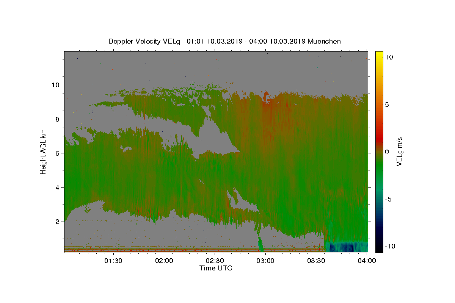Click height axis label 10
The width and height of the screenshot is (455, 303).
coord(55,85)
